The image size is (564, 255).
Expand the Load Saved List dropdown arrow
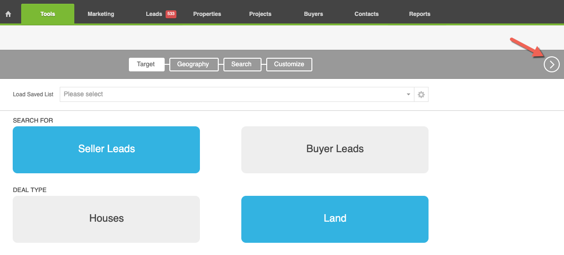pos(408,94)
